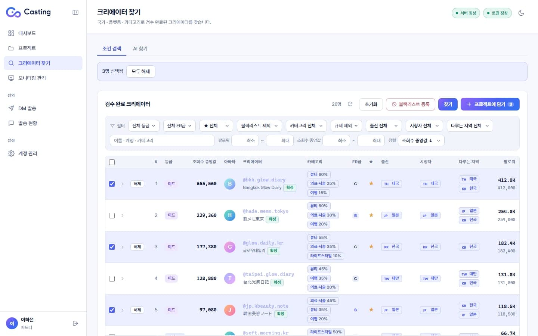Click the Casting logo icon
The height and width of the screenshot is (336, 538).
click(13, 12)
